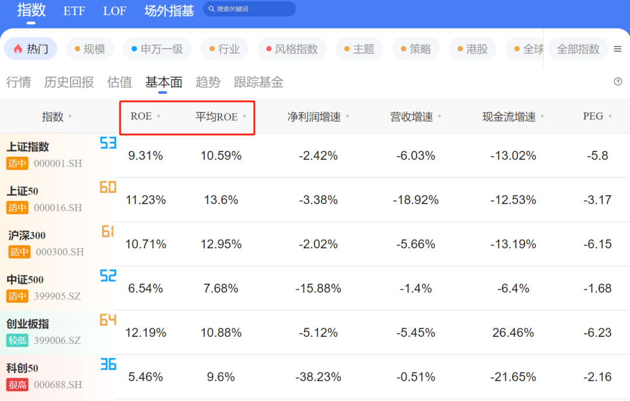Focus the 搜索关键词 search field
630x401 pixels.
pyautogui.click(x=250, y=9)
